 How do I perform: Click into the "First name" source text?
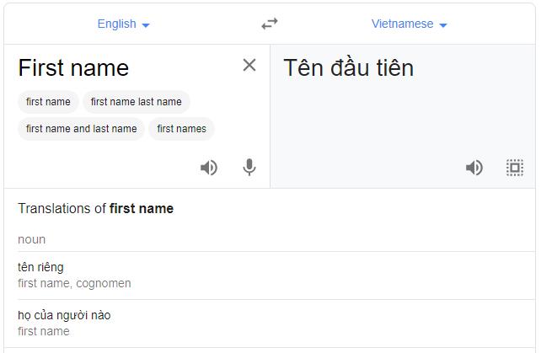coord(73,67)
